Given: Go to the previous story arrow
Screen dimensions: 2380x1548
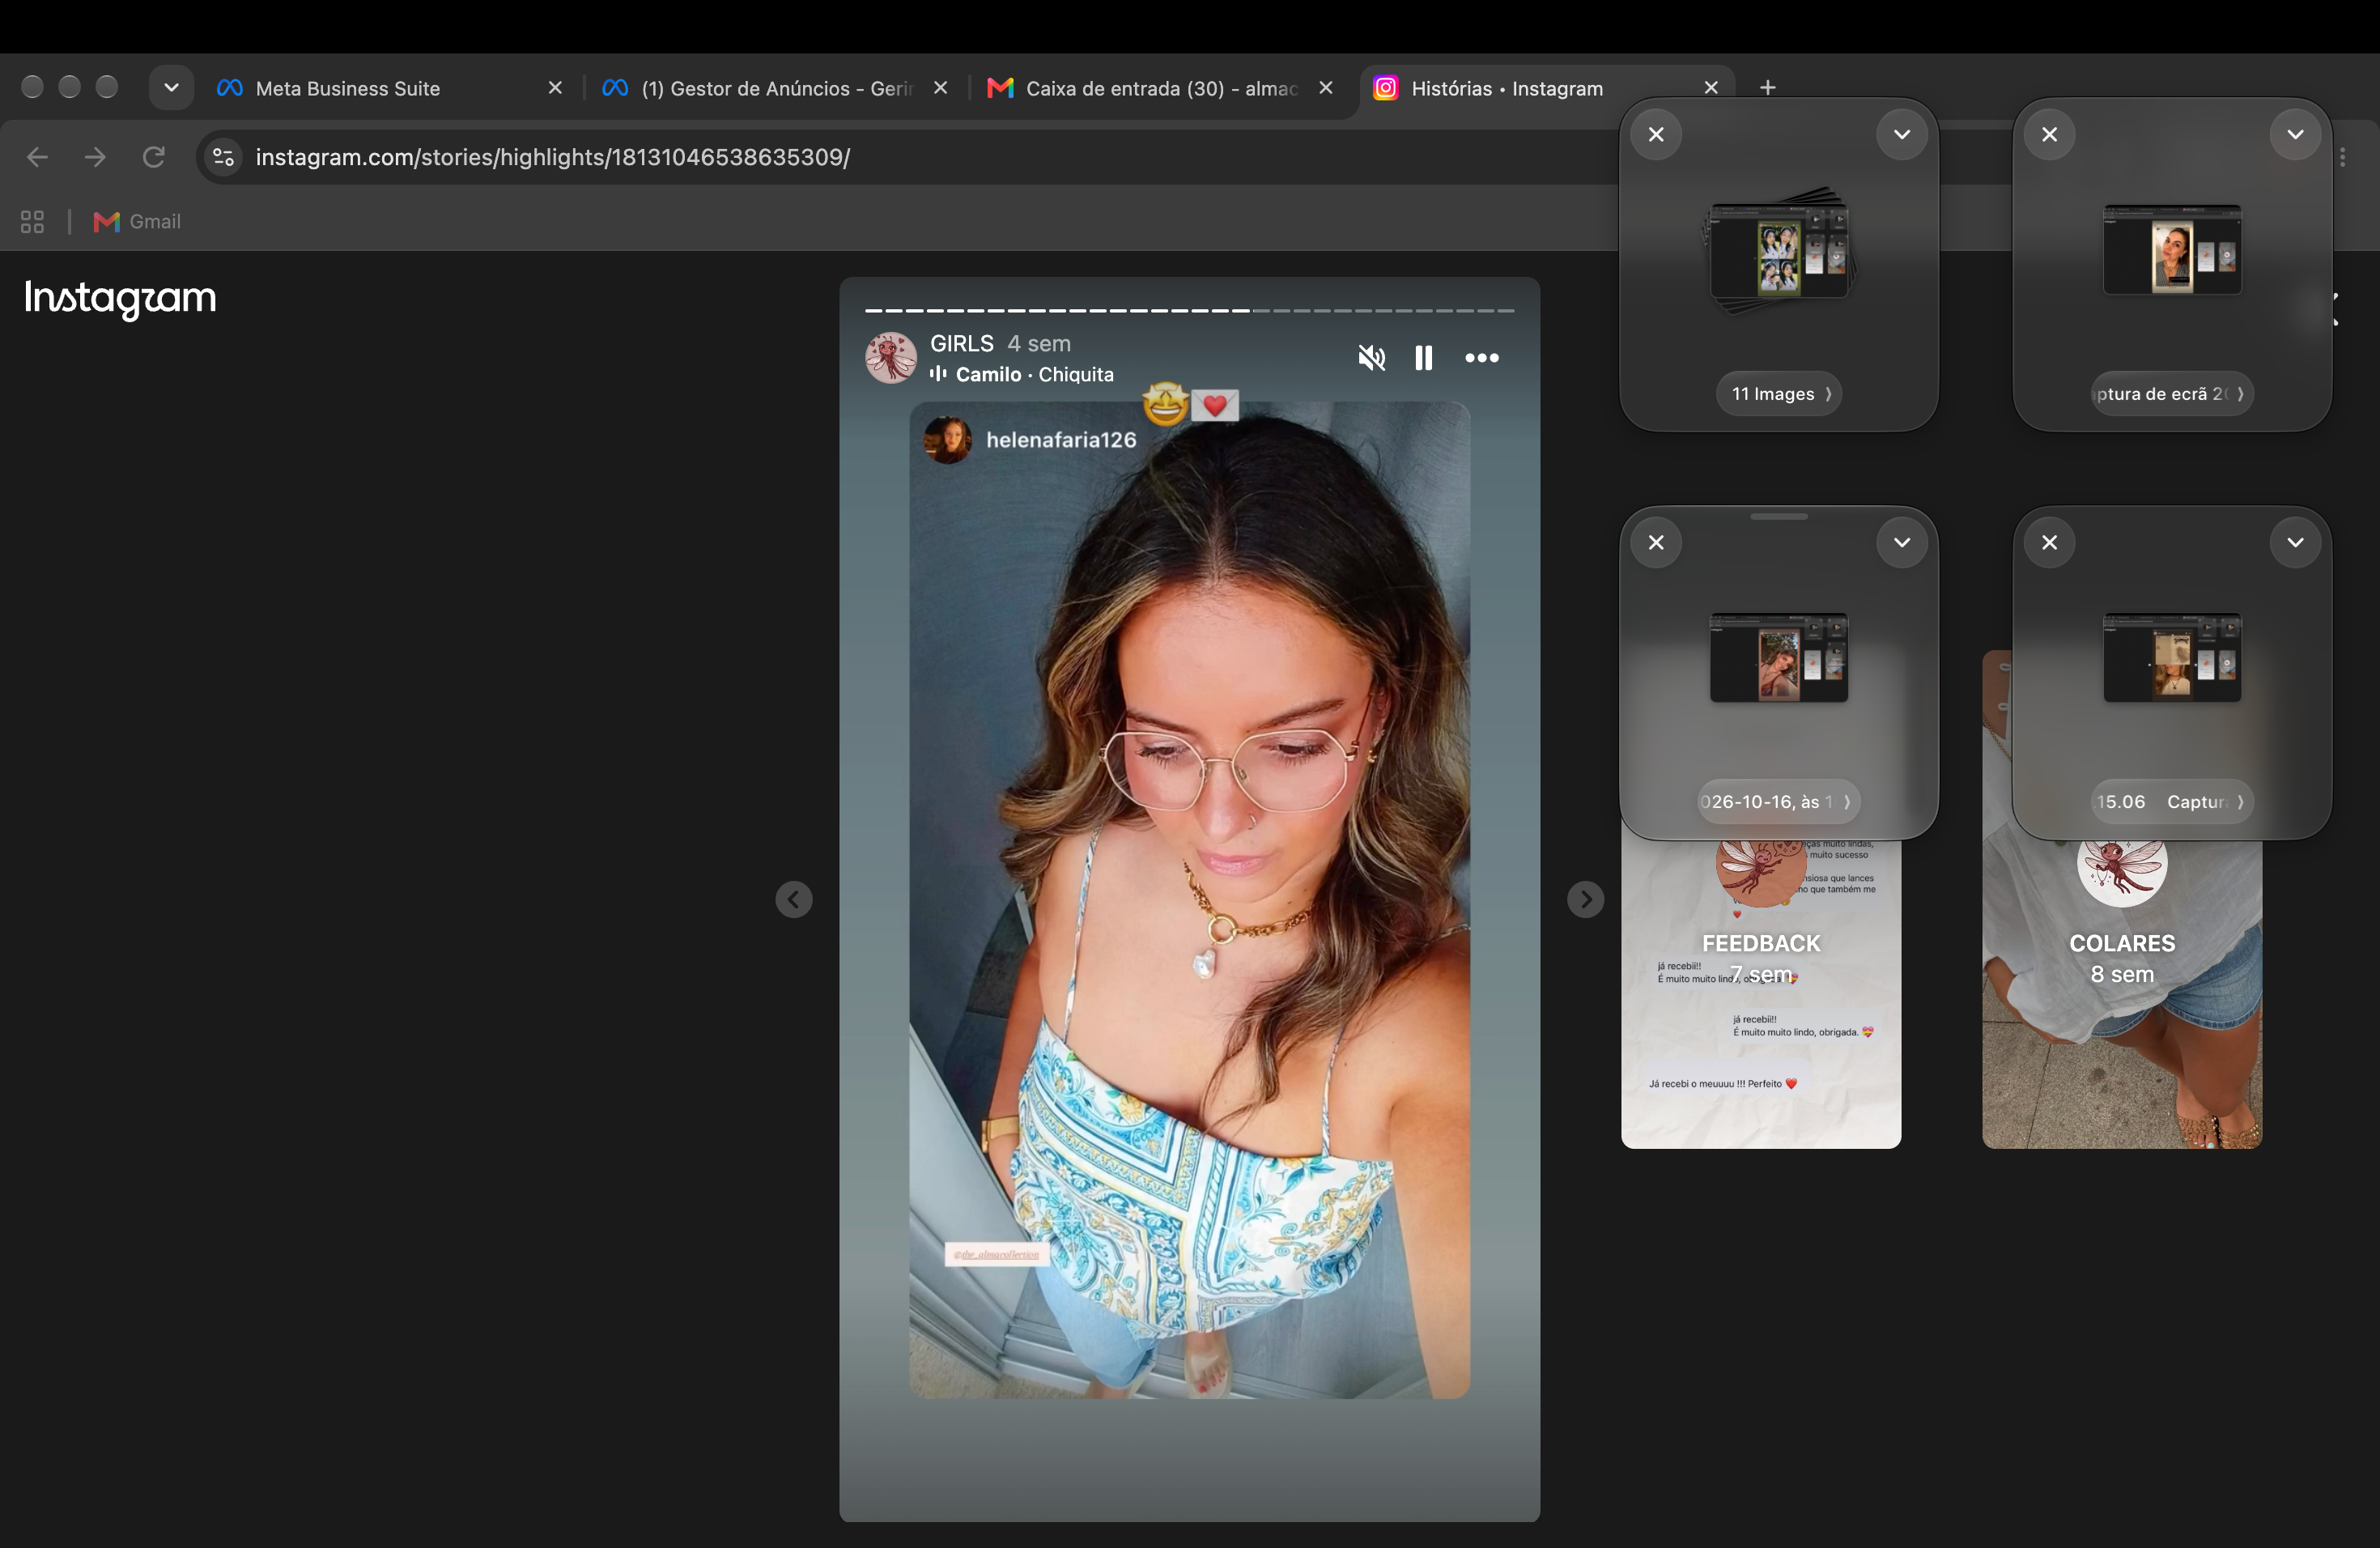Looking at the screenshot, I should (x=794, y=899).
